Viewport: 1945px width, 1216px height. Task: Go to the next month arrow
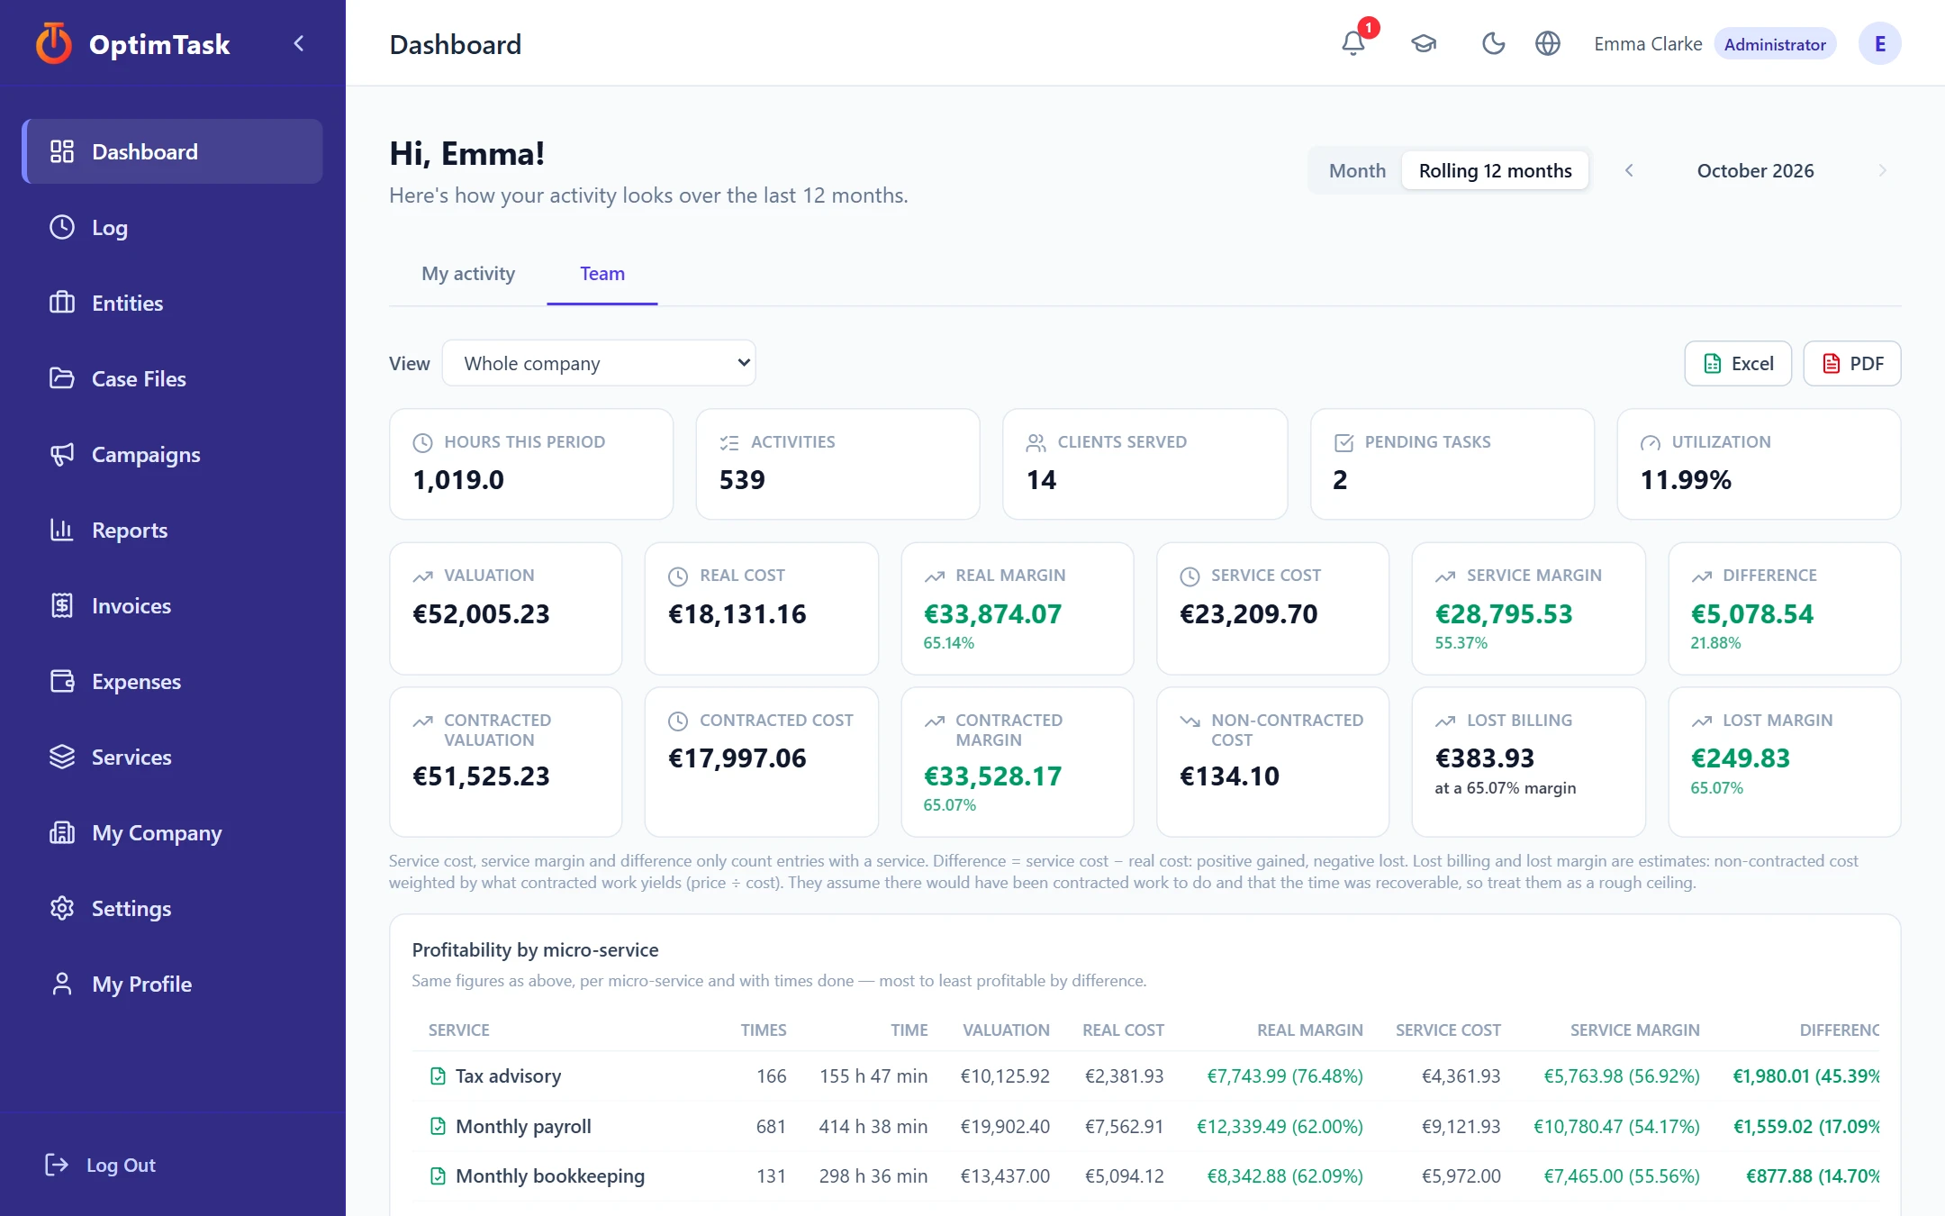coord(1882,170)
